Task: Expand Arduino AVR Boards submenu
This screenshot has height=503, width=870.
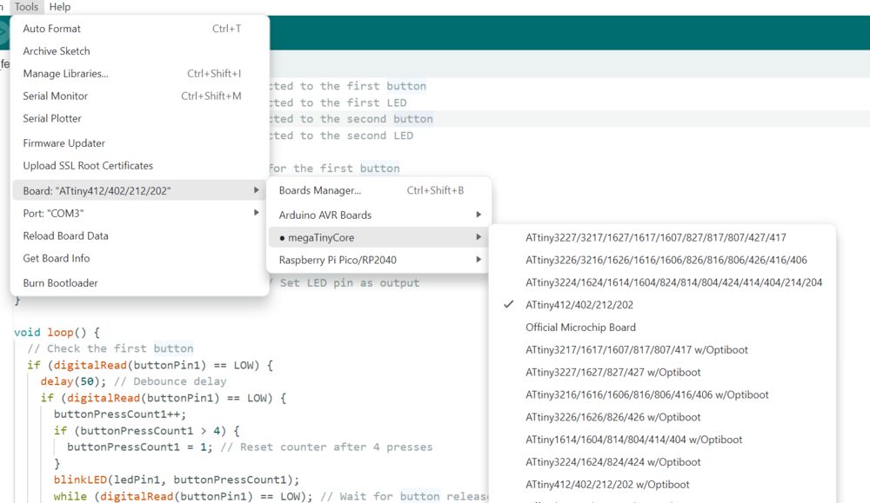Action: point(378,215)
